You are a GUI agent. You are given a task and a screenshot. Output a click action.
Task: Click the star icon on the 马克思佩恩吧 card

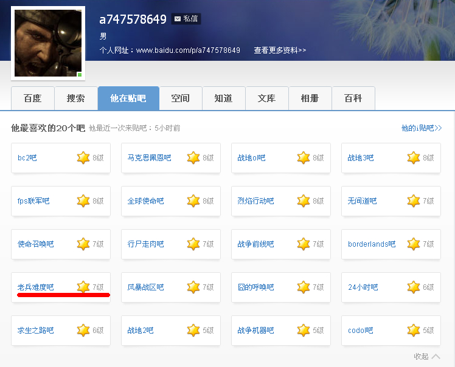[193, 158]
